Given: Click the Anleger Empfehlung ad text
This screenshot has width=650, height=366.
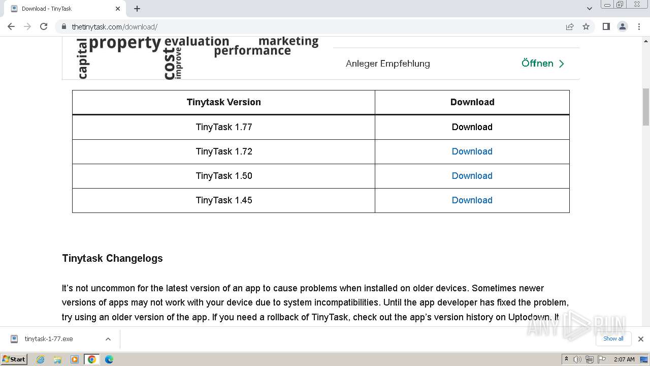Looking at the screenshot, I should (x=388, y=64).
